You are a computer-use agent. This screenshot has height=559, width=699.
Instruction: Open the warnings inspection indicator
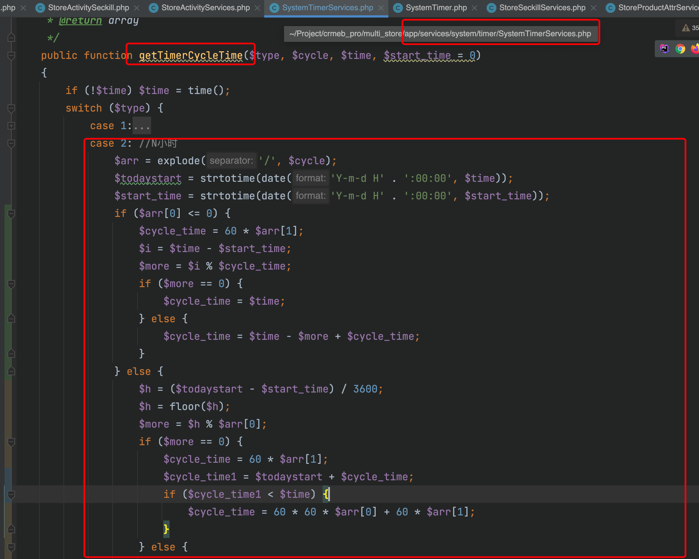coord(690,28)
